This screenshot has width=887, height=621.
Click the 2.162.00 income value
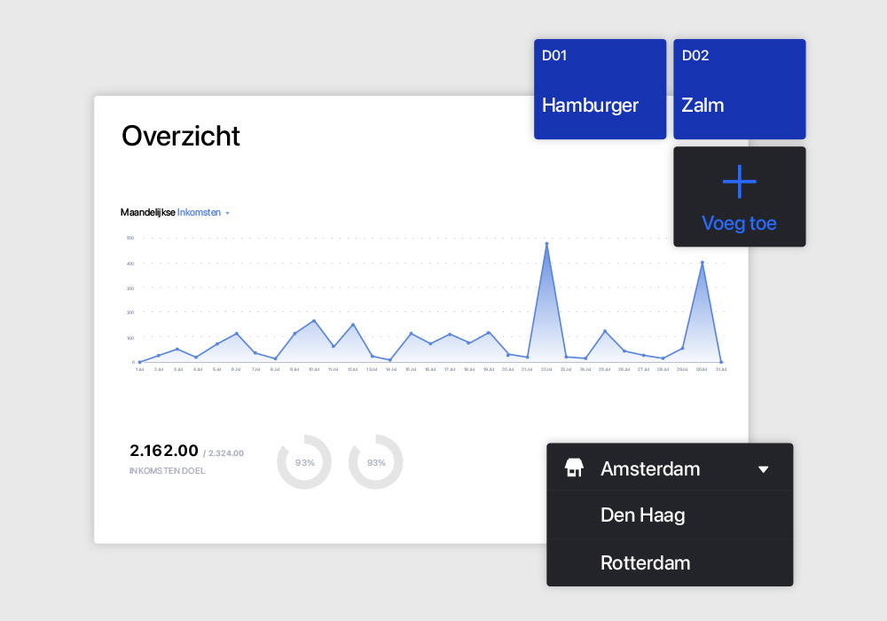pos(164,451)
